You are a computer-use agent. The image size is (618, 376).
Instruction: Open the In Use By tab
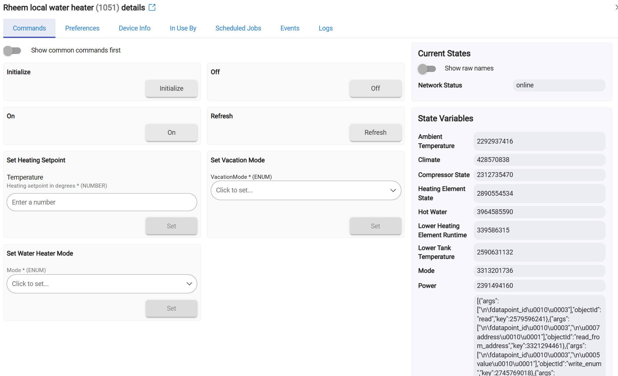(183, 28)
